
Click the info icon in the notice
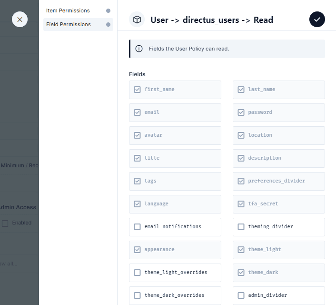coord(139,49)
